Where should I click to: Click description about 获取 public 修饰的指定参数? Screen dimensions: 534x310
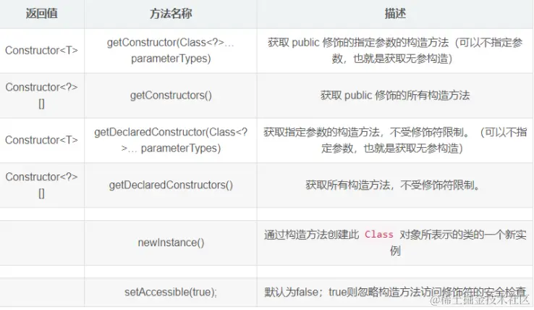click(394, 50)
